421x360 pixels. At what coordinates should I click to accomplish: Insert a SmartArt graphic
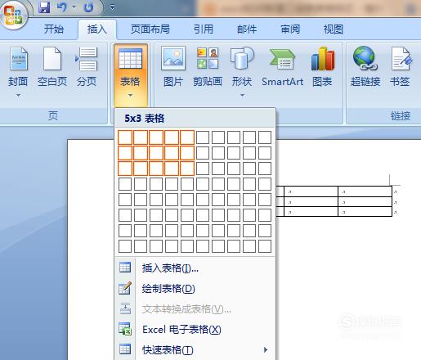[283, 67]
